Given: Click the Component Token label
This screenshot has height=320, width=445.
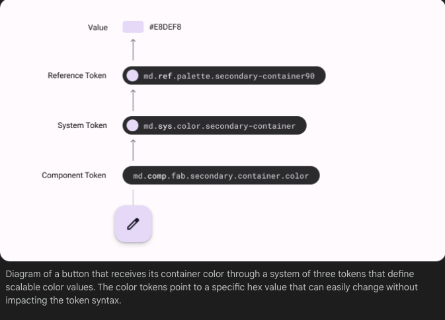Looking at the screenshot, I should pyautogui.click(x=74, y=176).
